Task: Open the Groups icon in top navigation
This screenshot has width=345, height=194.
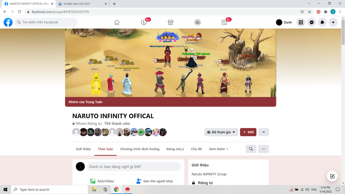Action: click(197, 22)
